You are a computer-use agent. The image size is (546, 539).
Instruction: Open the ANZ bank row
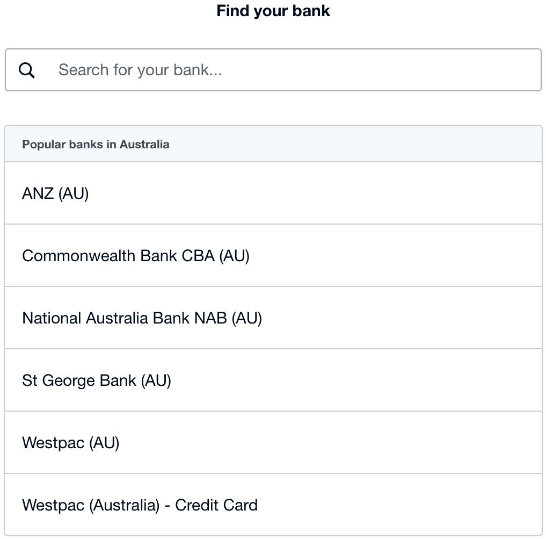click(273, 193)
